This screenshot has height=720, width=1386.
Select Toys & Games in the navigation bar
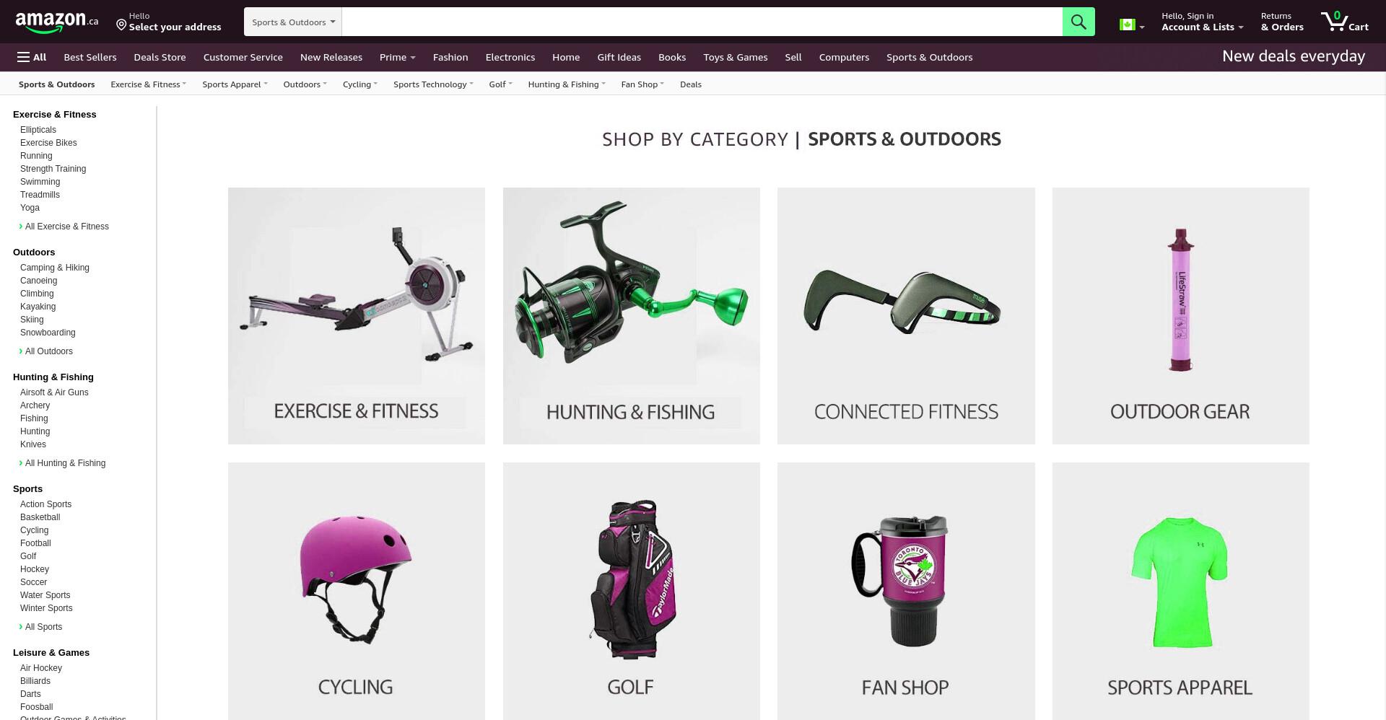pyautogui.click(x=735, y=57)
